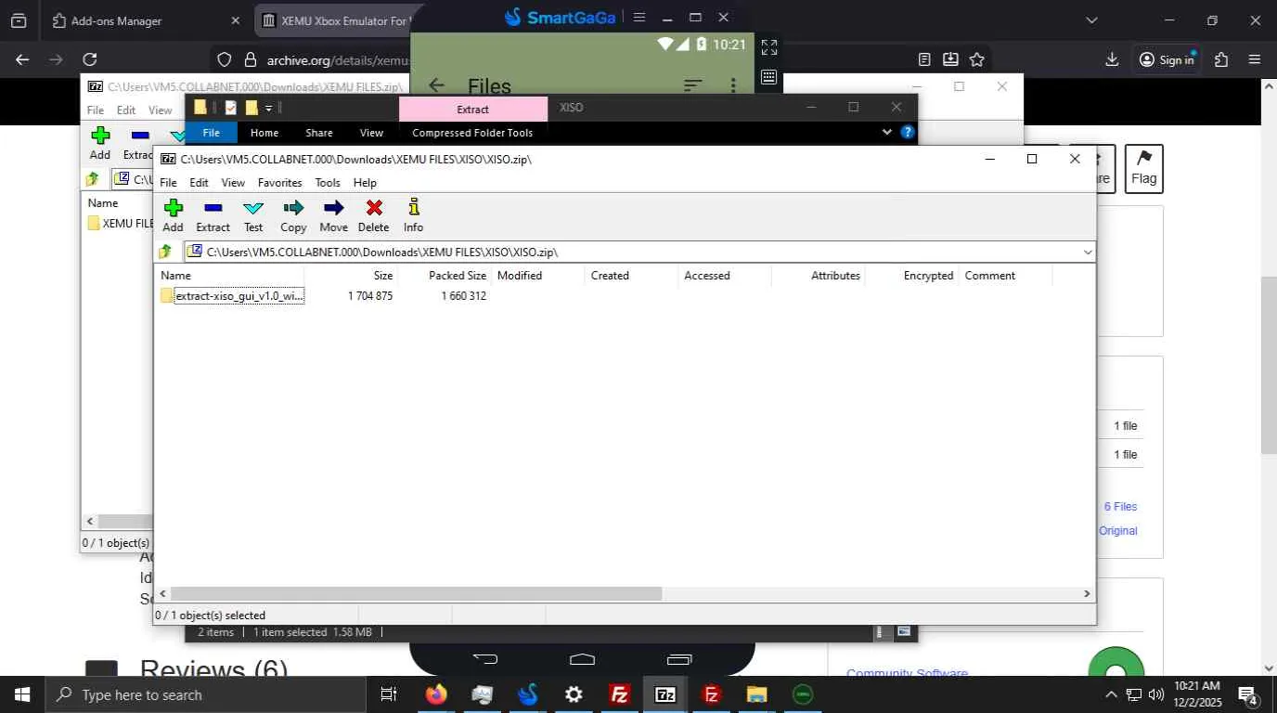1277x713 pixels.
Task: Sort by the Encrypted column header
Action: click(x=913, y=276)
